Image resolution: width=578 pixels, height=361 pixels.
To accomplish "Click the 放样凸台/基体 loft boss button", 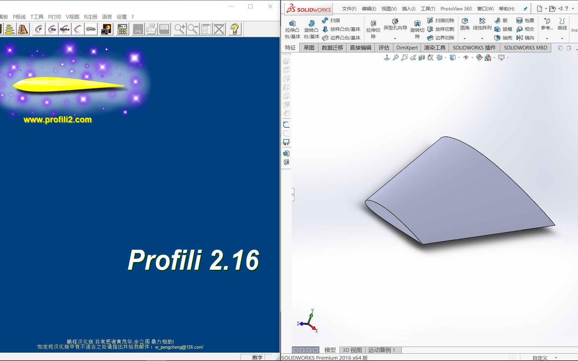I will (341, 29).
